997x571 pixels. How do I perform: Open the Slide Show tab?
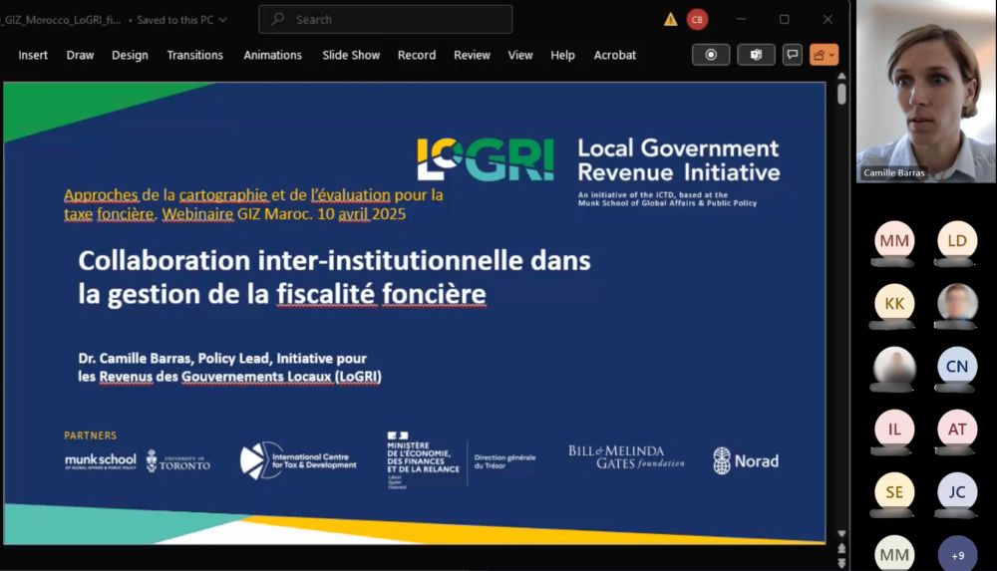(351, 56)
